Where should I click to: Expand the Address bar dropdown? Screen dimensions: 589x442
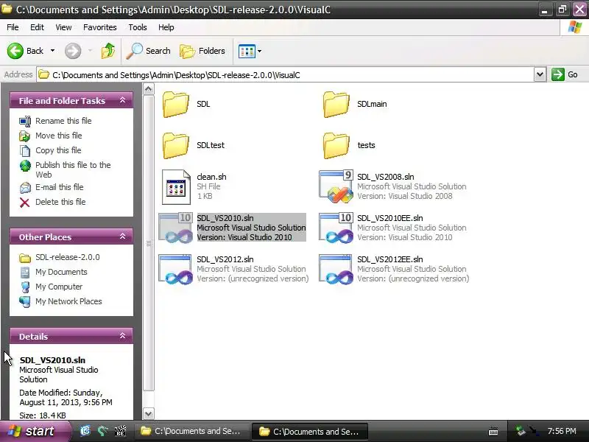540,74
